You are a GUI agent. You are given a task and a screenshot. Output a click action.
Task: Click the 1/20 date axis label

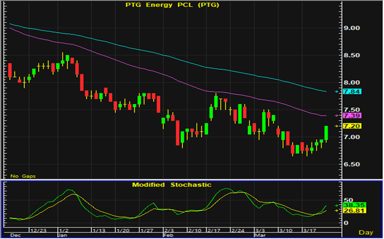coord(123,230)
